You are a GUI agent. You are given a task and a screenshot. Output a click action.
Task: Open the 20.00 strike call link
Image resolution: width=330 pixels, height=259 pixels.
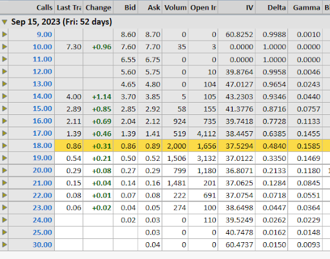click(x=43, y=171)
